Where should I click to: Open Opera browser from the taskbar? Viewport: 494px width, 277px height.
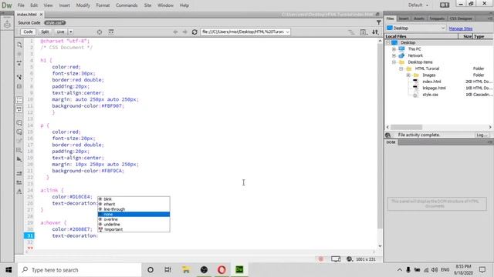coord(222,269)
